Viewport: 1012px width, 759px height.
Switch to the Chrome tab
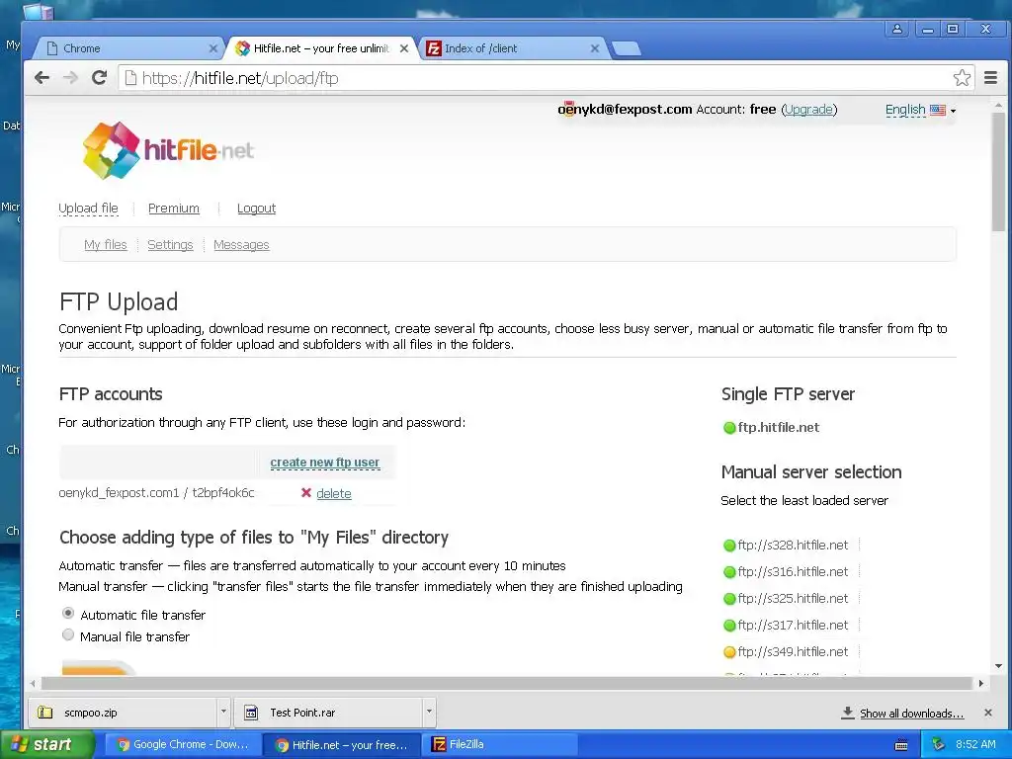tap(129, 48)
